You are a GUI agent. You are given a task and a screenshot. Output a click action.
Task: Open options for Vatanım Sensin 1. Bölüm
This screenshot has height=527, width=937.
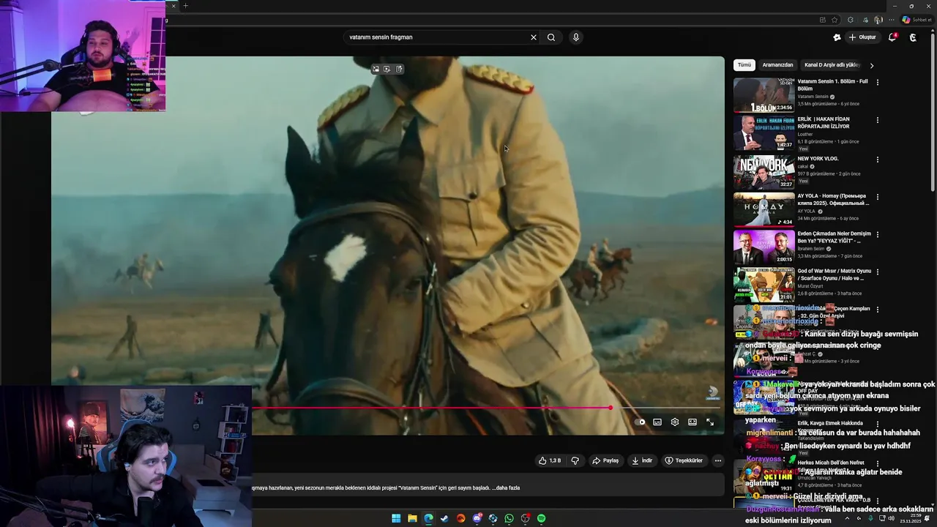tap(878, 82)
